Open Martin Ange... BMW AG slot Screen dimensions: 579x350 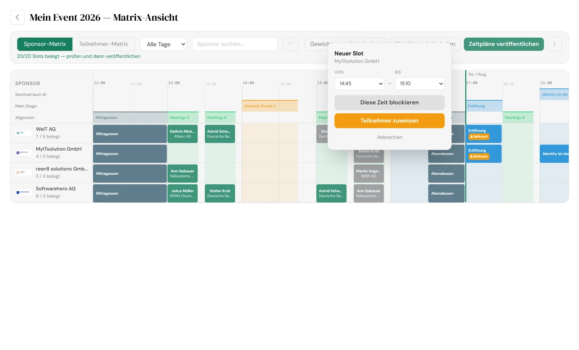tap(368, 174)
